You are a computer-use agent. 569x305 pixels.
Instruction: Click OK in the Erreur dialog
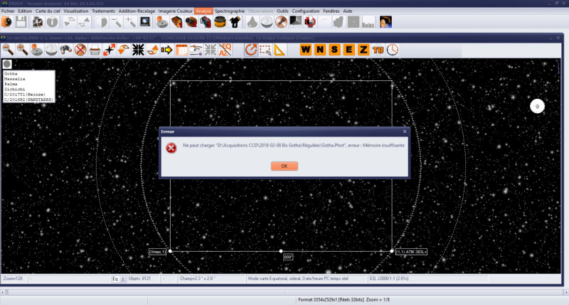(x=284, y=166)
